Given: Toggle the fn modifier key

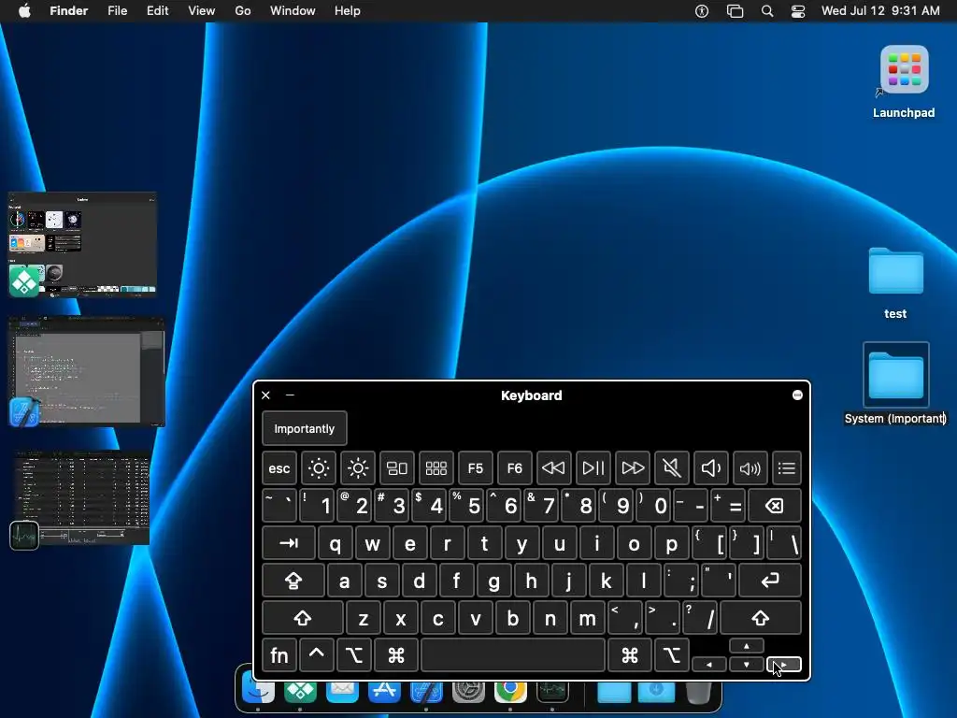Looking at the screenshot, I should point(279,655).
